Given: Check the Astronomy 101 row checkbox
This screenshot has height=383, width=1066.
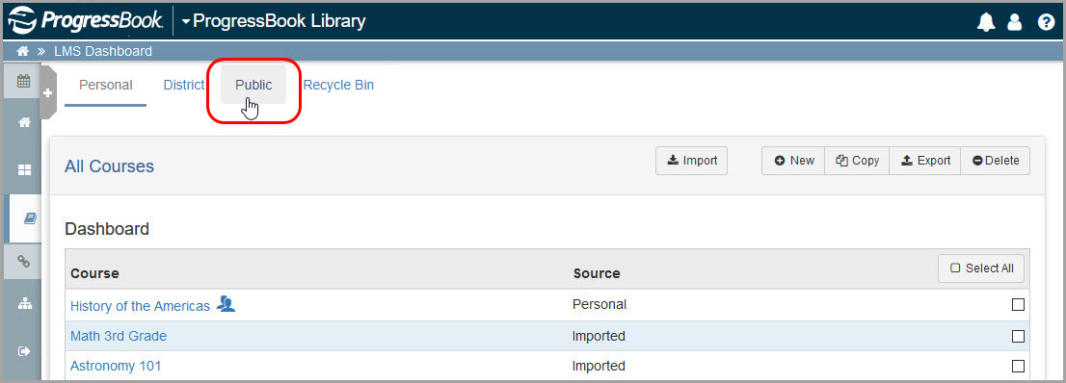Looking at the screenshot, I should [1018, 366].
